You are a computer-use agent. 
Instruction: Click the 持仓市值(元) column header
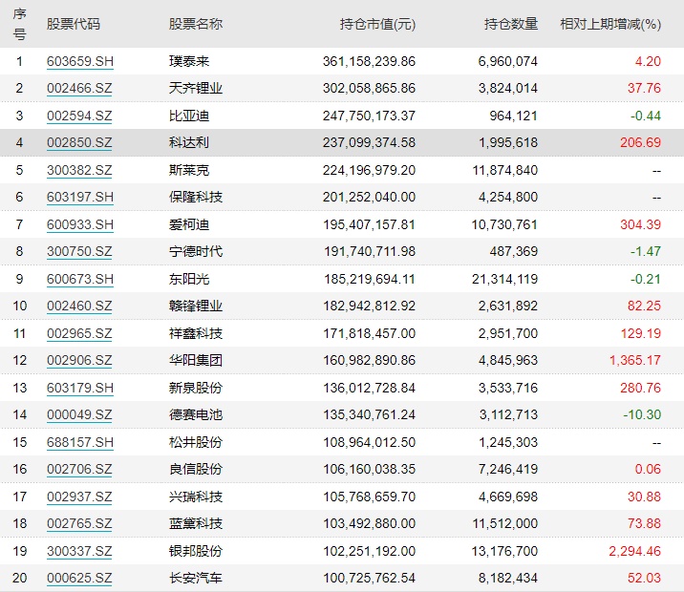coord(377,24)
